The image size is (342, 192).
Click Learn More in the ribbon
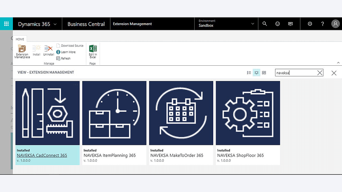click(66, 52)
